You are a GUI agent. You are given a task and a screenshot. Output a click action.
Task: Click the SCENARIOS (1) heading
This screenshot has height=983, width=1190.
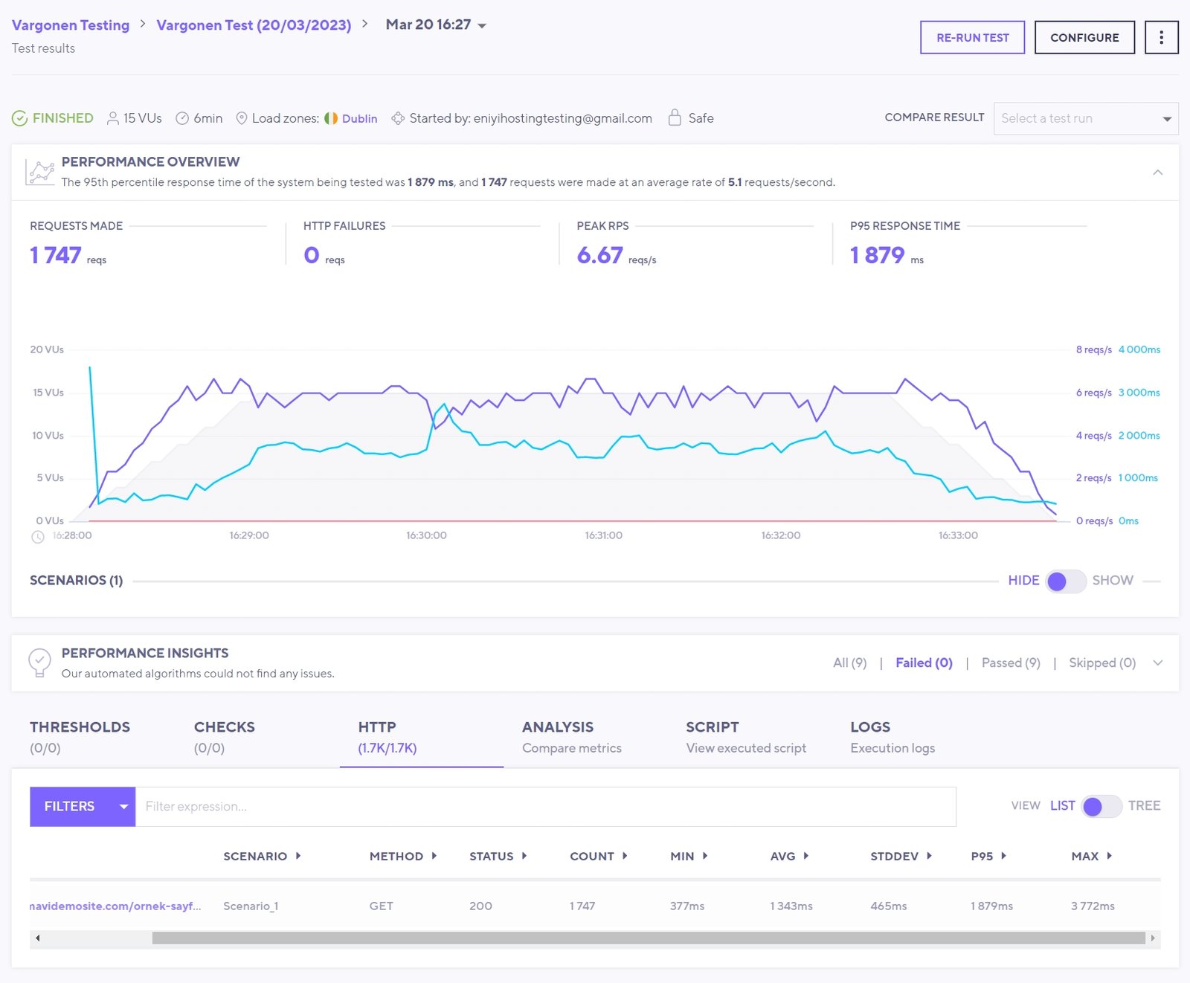coord(76,580)
